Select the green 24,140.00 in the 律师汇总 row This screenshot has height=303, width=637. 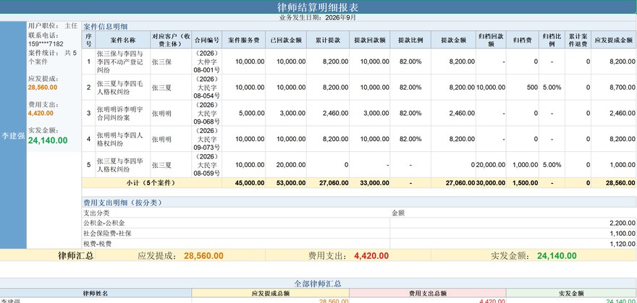[x=557, y=256]
